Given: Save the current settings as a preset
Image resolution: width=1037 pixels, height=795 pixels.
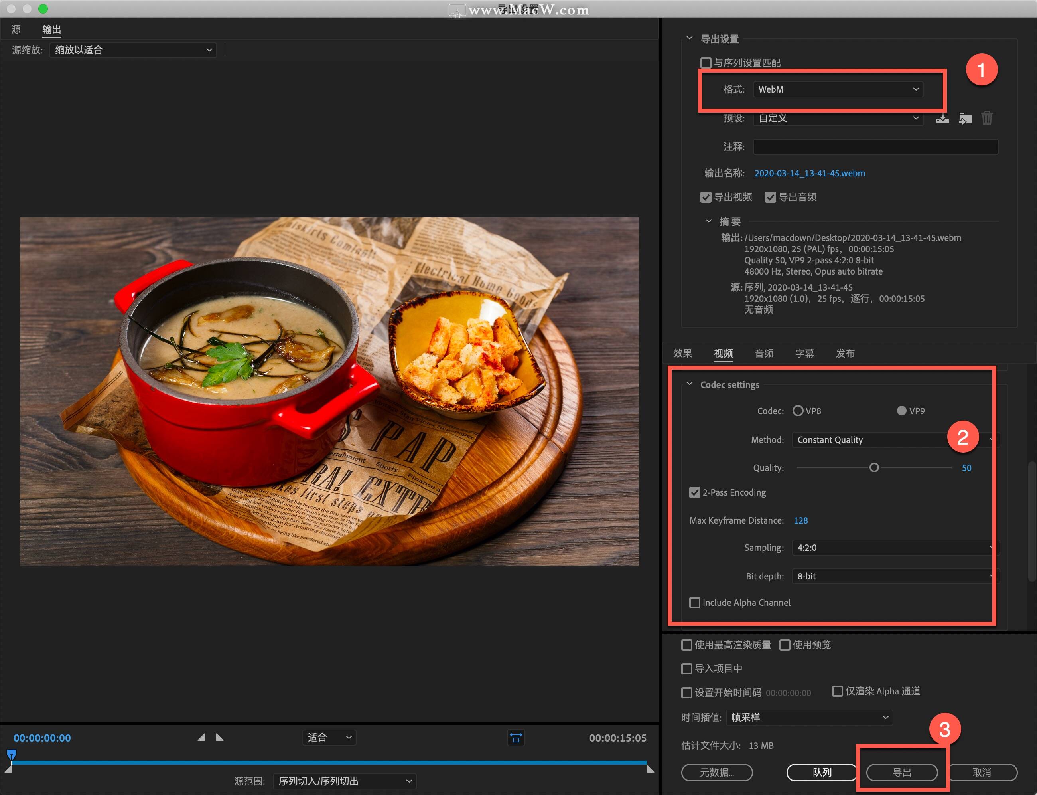Looking at the screenshot, I should pos(943,118).
